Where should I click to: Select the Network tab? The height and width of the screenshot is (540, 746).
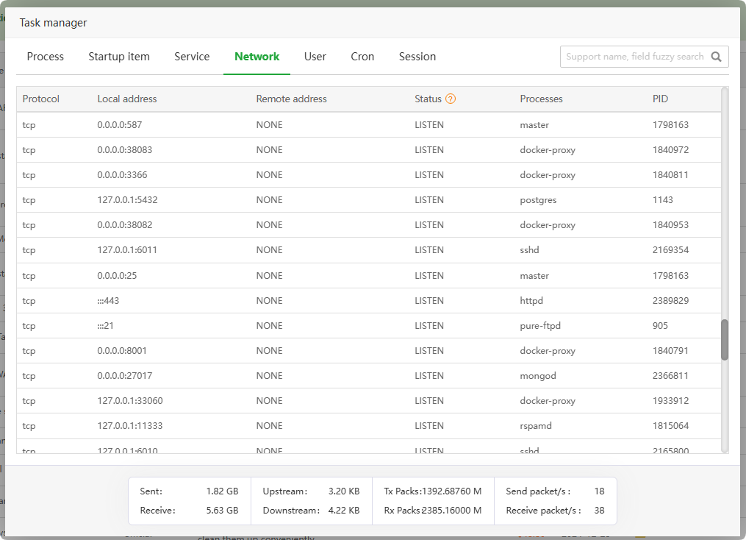pyautogui.click(x=257, y=57)
